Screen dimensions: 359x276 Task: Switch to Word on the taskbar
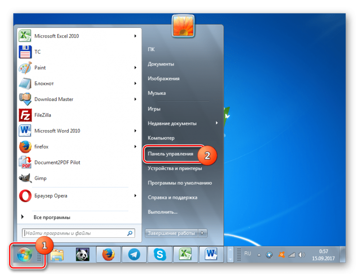211,254
